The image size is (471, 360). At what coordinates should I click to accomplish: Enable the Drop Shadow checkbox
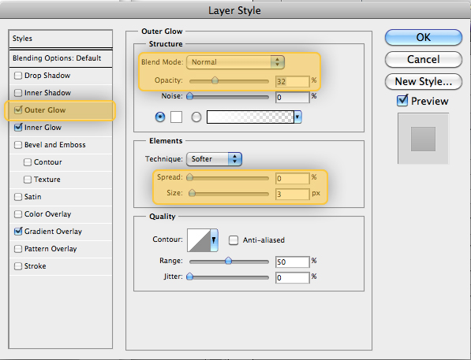point(18,76)
